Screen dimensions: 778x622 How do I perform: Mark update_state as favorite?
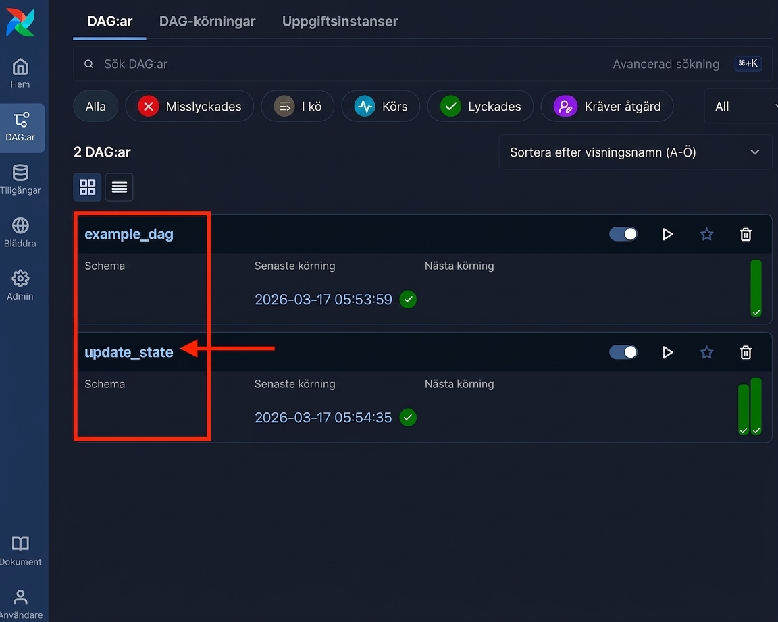(x=706, y=352)
